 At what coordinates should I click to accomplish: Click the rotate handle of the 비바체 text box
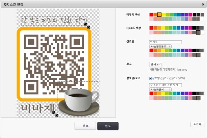click(x=57, y=115)
